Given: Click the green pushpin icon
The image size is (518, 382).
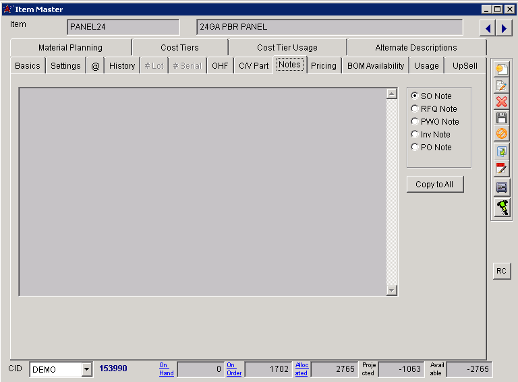Looking at the screenshot, I should coord(501,208).
